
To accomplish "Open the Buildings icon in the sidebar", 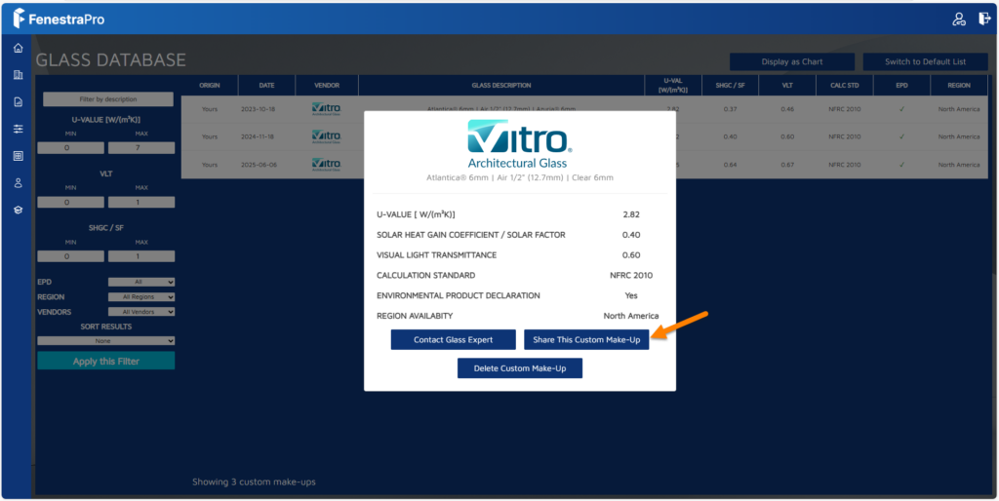I will tap(18, 75).
